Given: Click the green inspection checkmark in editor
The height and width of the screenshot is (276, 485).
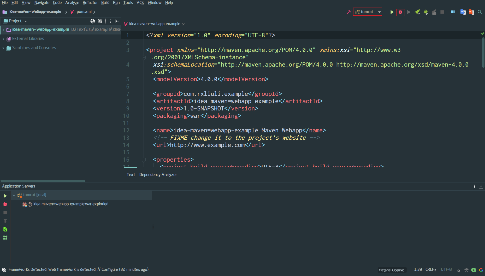Looking at the screenshot, I should tap(482, 33).
